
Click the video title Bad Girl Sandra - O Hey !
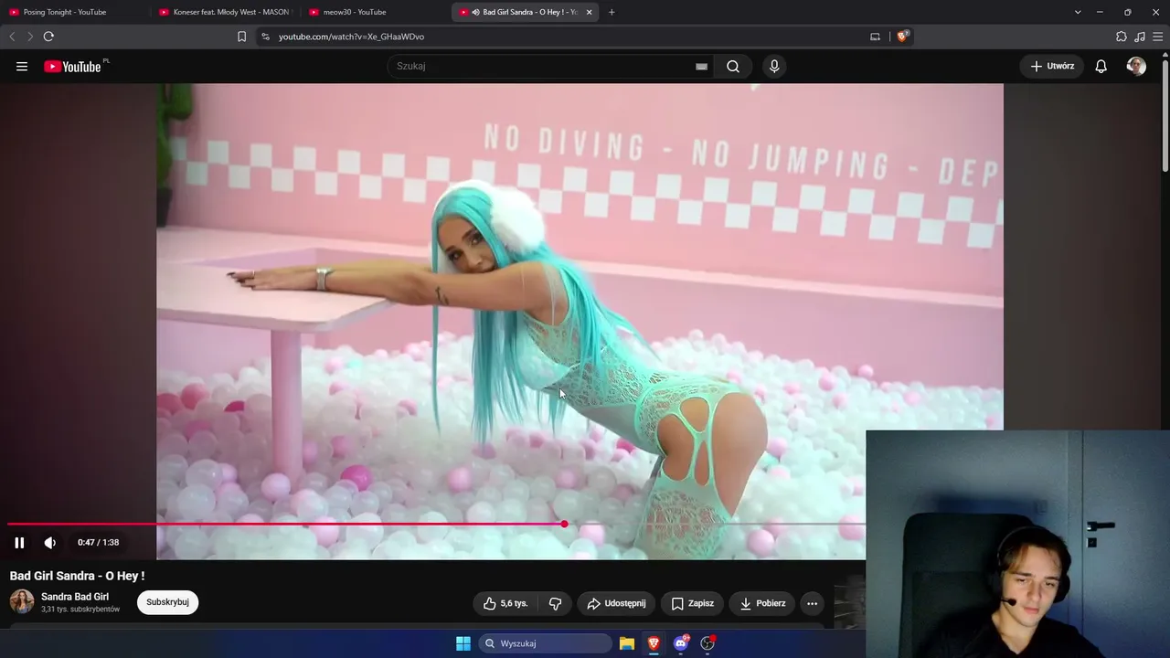coord(78,576)
